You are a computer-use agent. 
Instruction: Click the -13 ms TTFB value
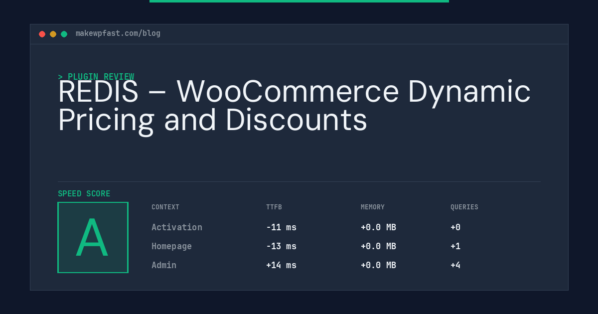281,246
